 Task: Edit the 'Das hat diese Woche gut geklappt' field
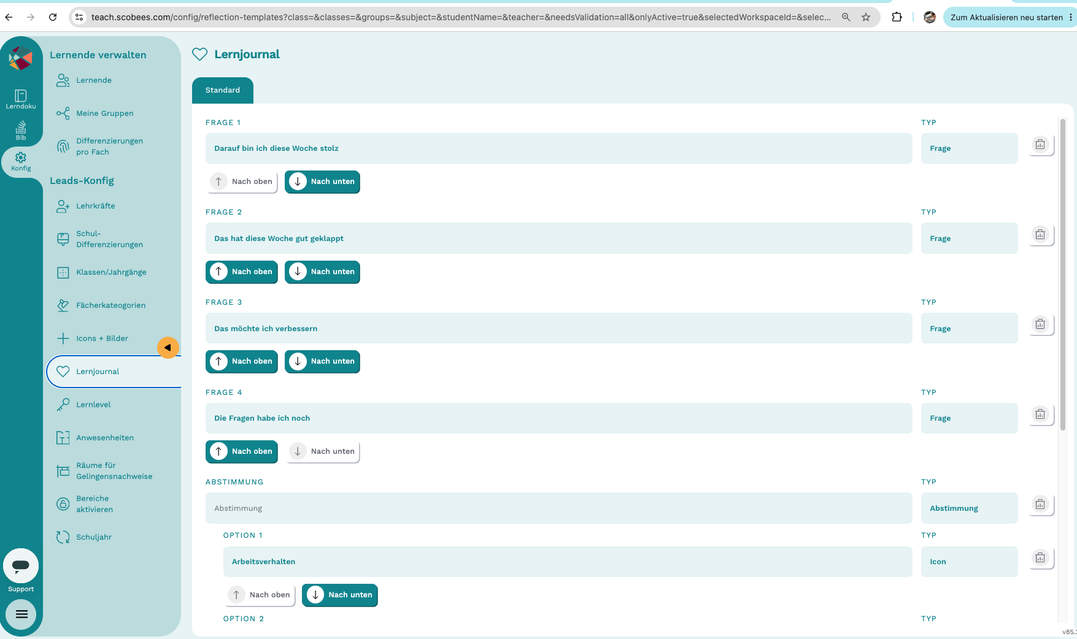[x=558, y=239]
